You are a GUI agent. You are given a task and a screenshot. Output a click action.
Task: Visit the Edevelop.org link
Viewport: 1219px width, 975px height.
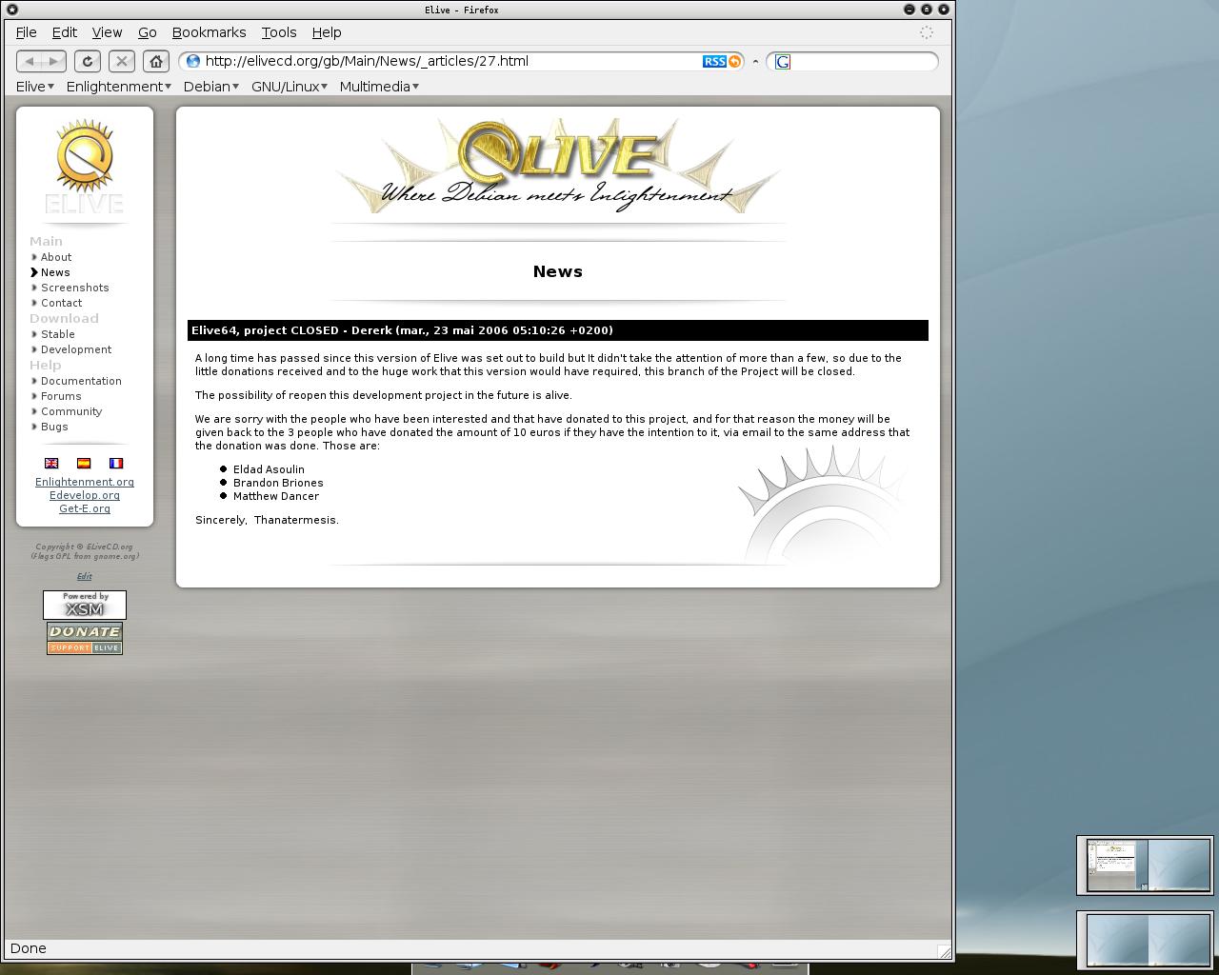pos(85,495)
